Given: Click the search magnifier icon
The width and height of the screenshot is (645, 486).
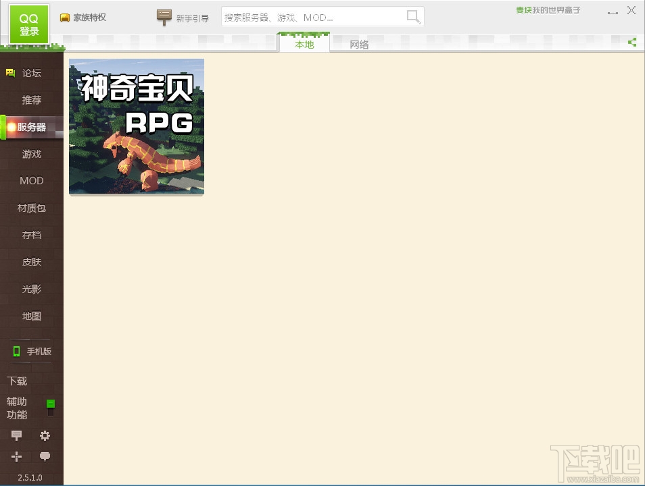Looking at the screenshot, I should (x=412, y=17).
